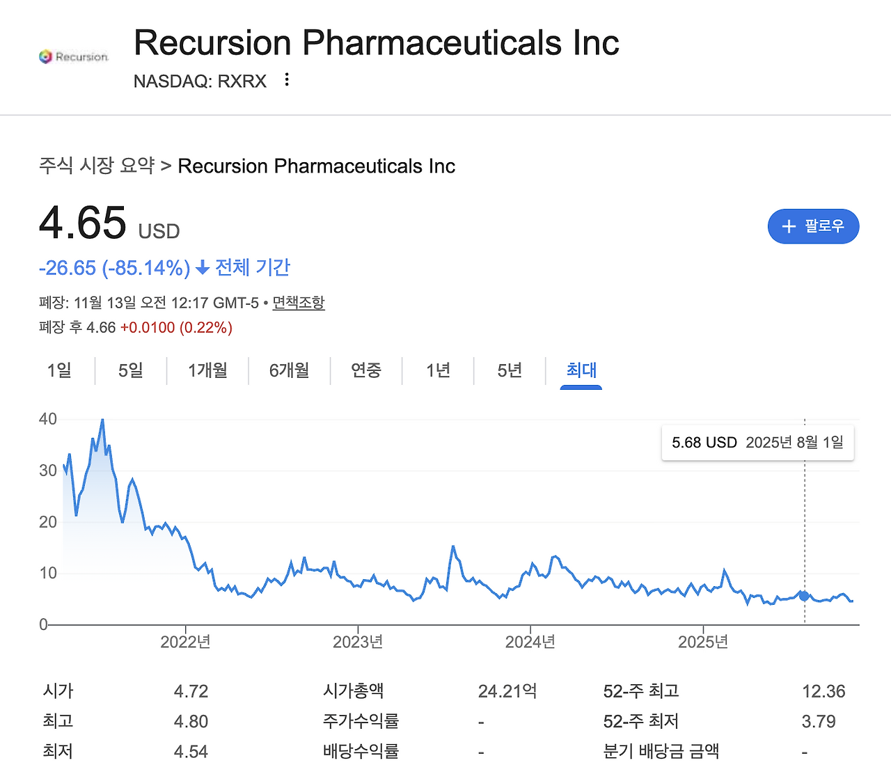Show the 5년 chart range
This screenshot has width=891, height=781.
tap(510, 370)
